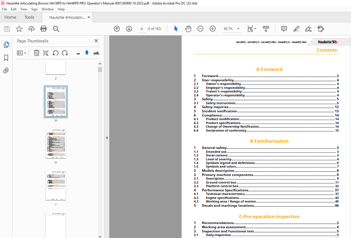
Task: Open Decals and markings locations entry
Action: click(266, 206)
